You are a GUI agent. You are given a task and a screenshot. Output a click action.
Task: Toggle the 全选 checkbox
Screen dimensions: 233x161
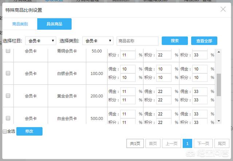[5, 131]
